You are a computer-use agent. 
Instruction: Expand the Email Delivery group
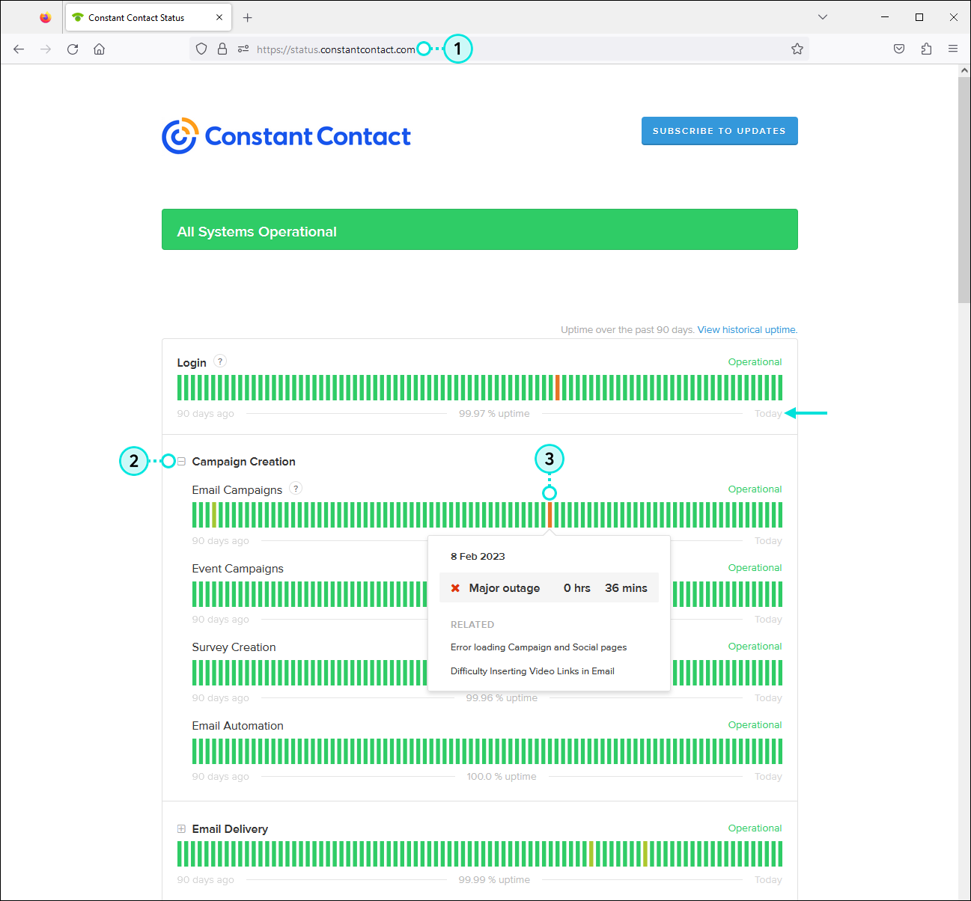coord(181,829)
